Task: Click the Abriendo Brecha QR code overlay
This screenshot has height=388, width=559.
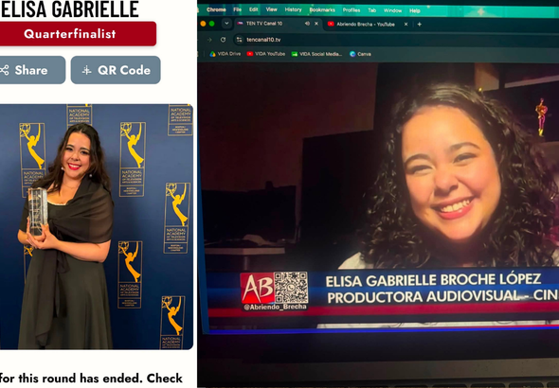Action: (291, 288)
